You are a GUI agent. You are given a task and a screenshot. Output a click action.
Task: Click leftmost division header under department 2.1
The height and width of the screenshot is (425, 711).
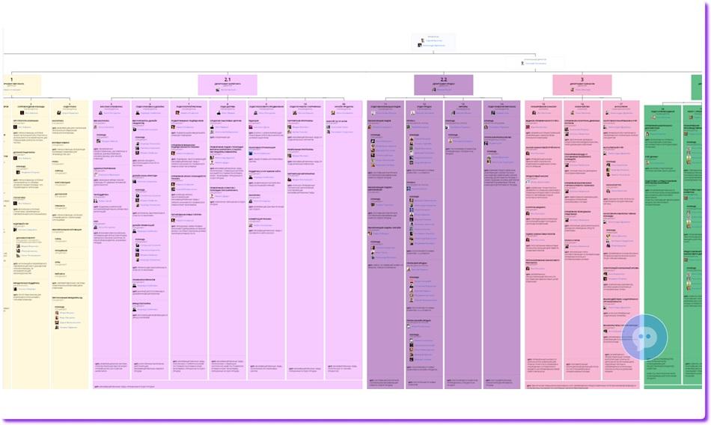tap(111, 106)
